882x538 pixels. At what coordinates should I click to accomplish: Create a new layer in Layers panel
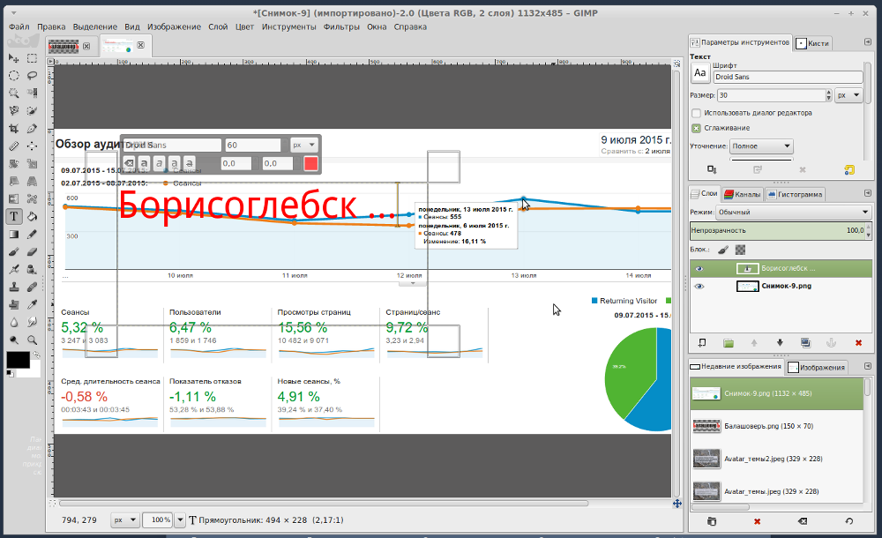click(702, 343)
